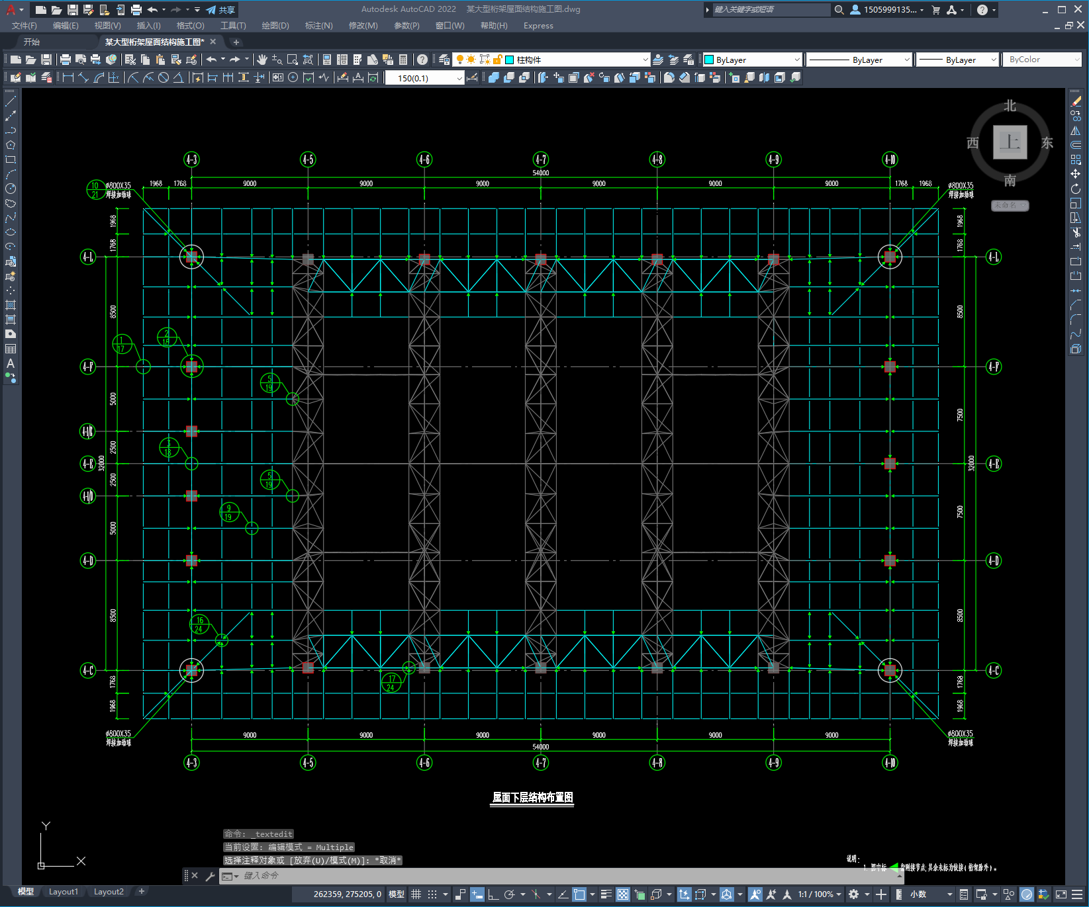Image resolution: width=1089 pixels, height=907 pixels.
Task: Toggle ortho mode in status bar
Action: (x=493, y=894)
